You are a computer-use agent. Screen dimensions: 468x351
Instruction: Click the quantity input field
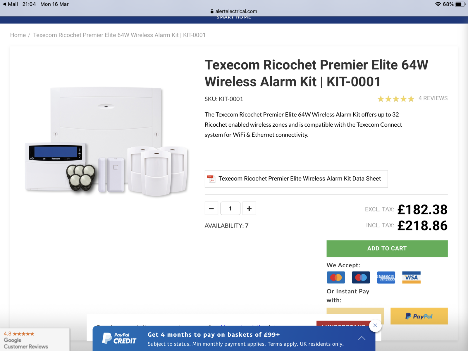pyautogui.click(x=230, y=208)
